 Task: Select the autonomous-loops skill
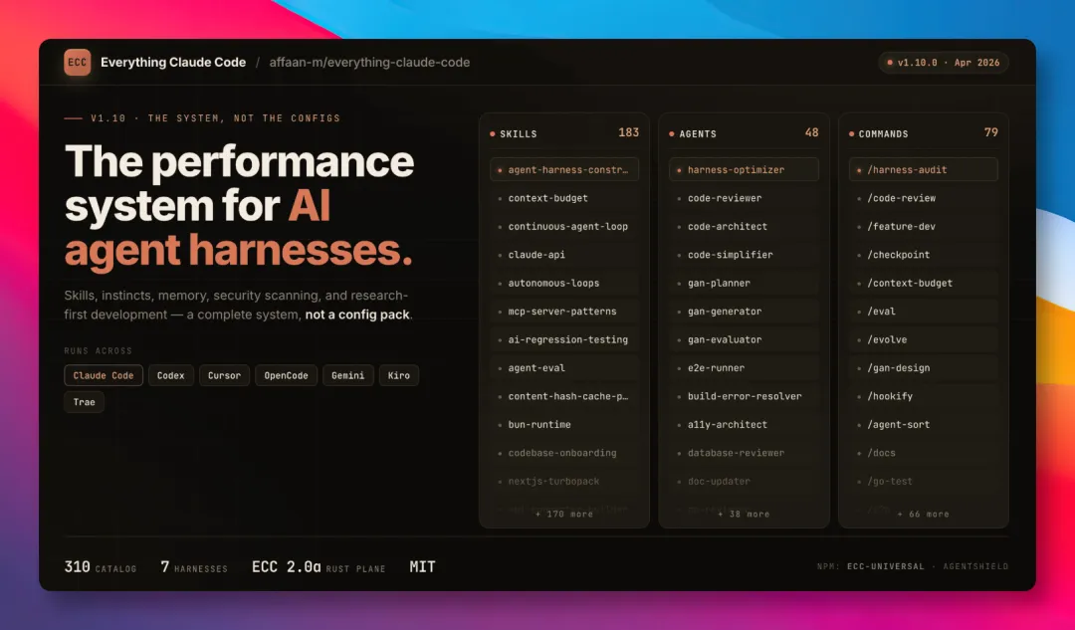(x=564, y=283)
